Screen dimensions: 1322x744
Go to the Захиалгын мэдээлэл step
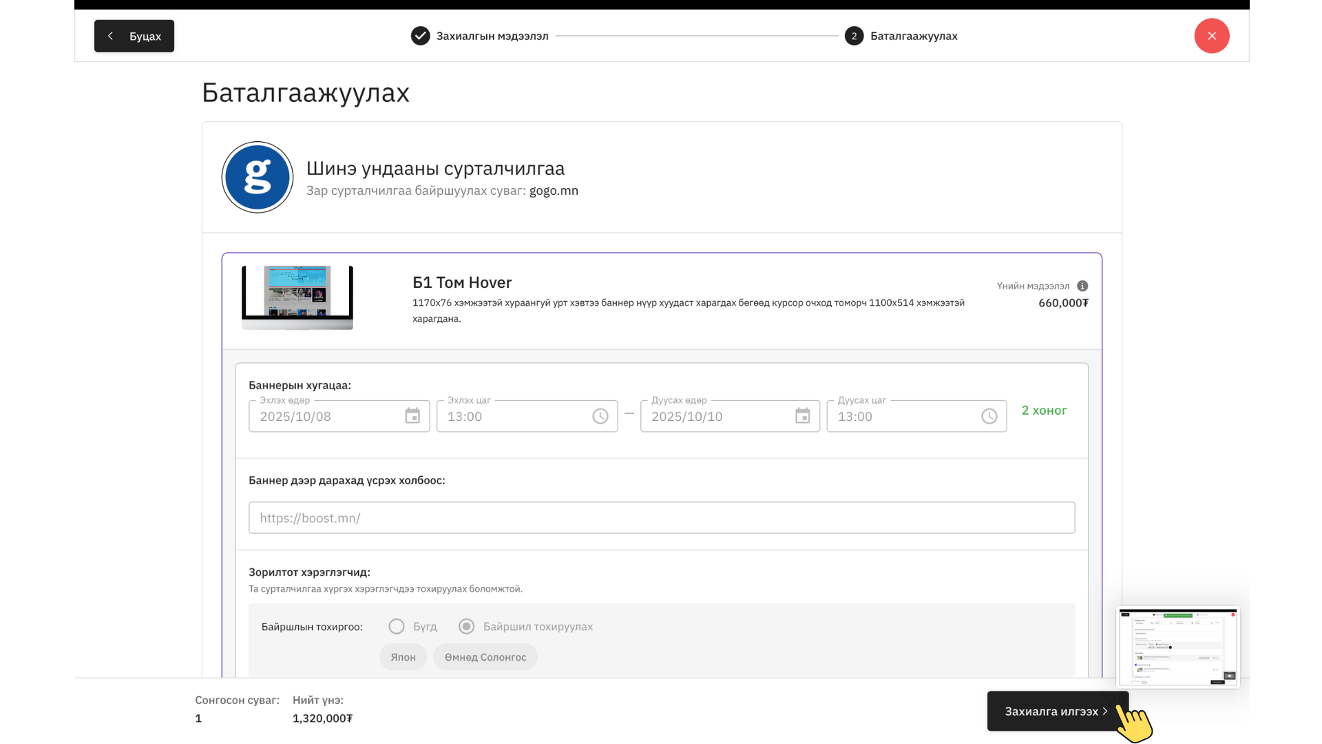click(492, 36)
